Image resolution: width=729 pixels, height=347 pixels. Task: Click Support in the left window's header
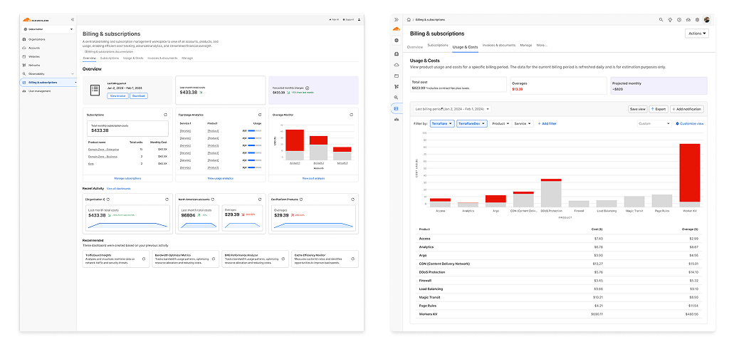tap(348, 19)
